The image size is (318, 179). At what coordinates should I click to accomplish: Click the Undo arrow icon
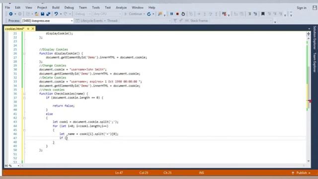[56, 14]
